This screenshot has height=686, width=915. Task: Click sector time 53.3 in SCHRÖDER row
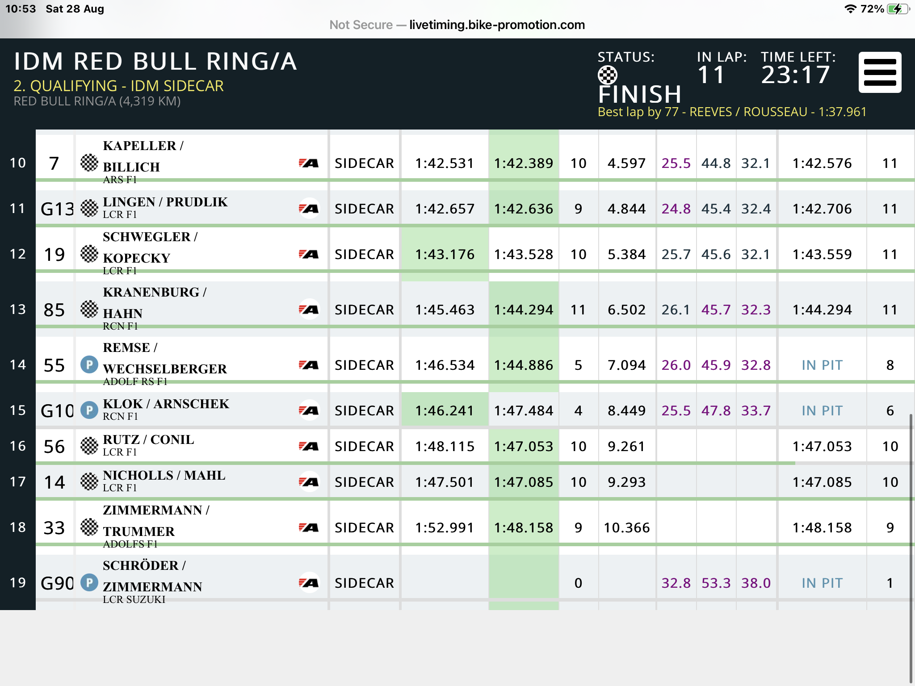[x=716, y=583]
